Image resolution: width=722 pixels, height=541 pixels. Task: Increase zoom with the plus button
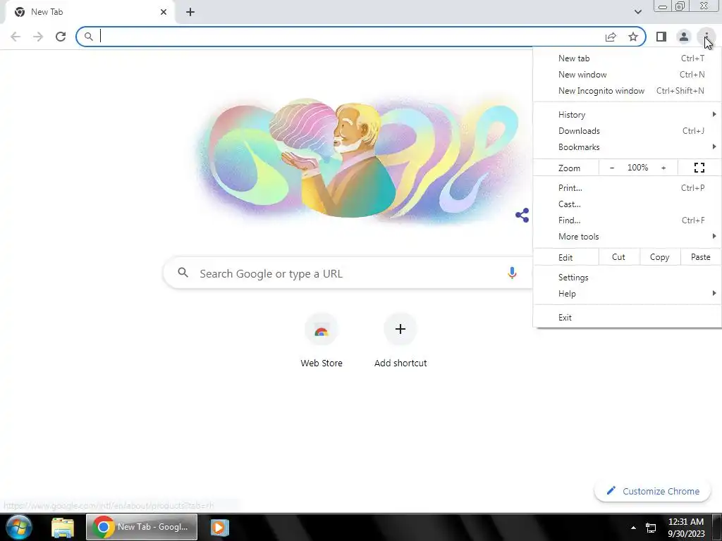point(663,168)
